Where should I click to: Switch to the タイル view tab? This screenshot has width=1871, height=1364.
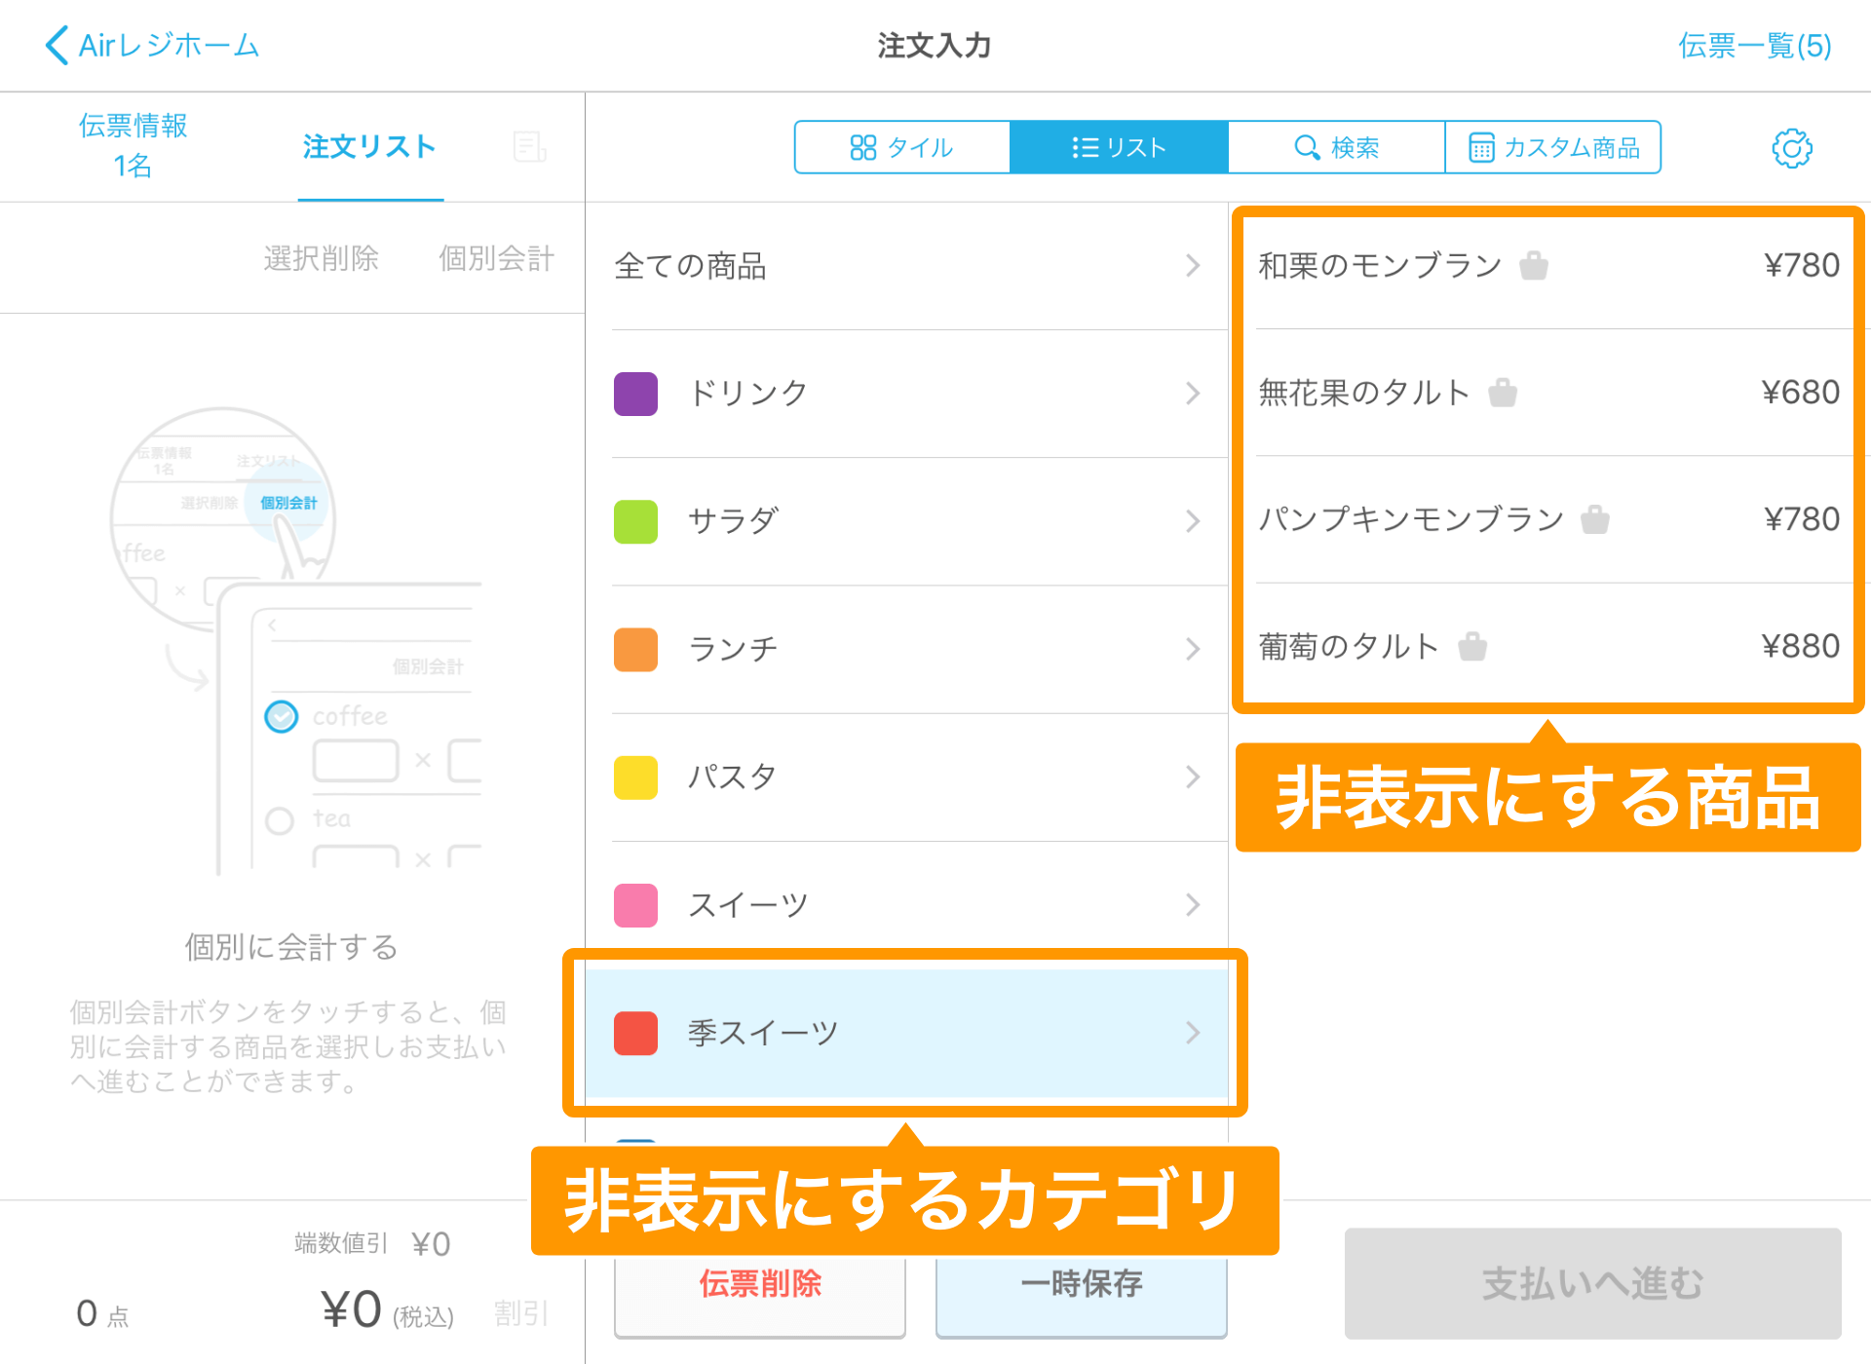coord(902,147)
